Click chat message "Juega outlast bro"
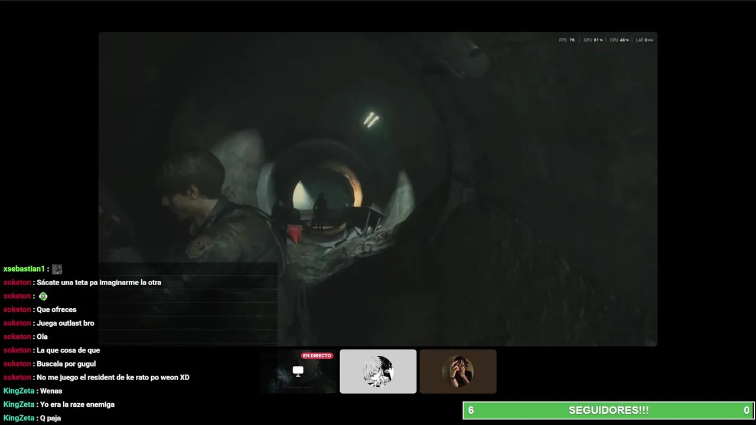 tap(65, 323)
